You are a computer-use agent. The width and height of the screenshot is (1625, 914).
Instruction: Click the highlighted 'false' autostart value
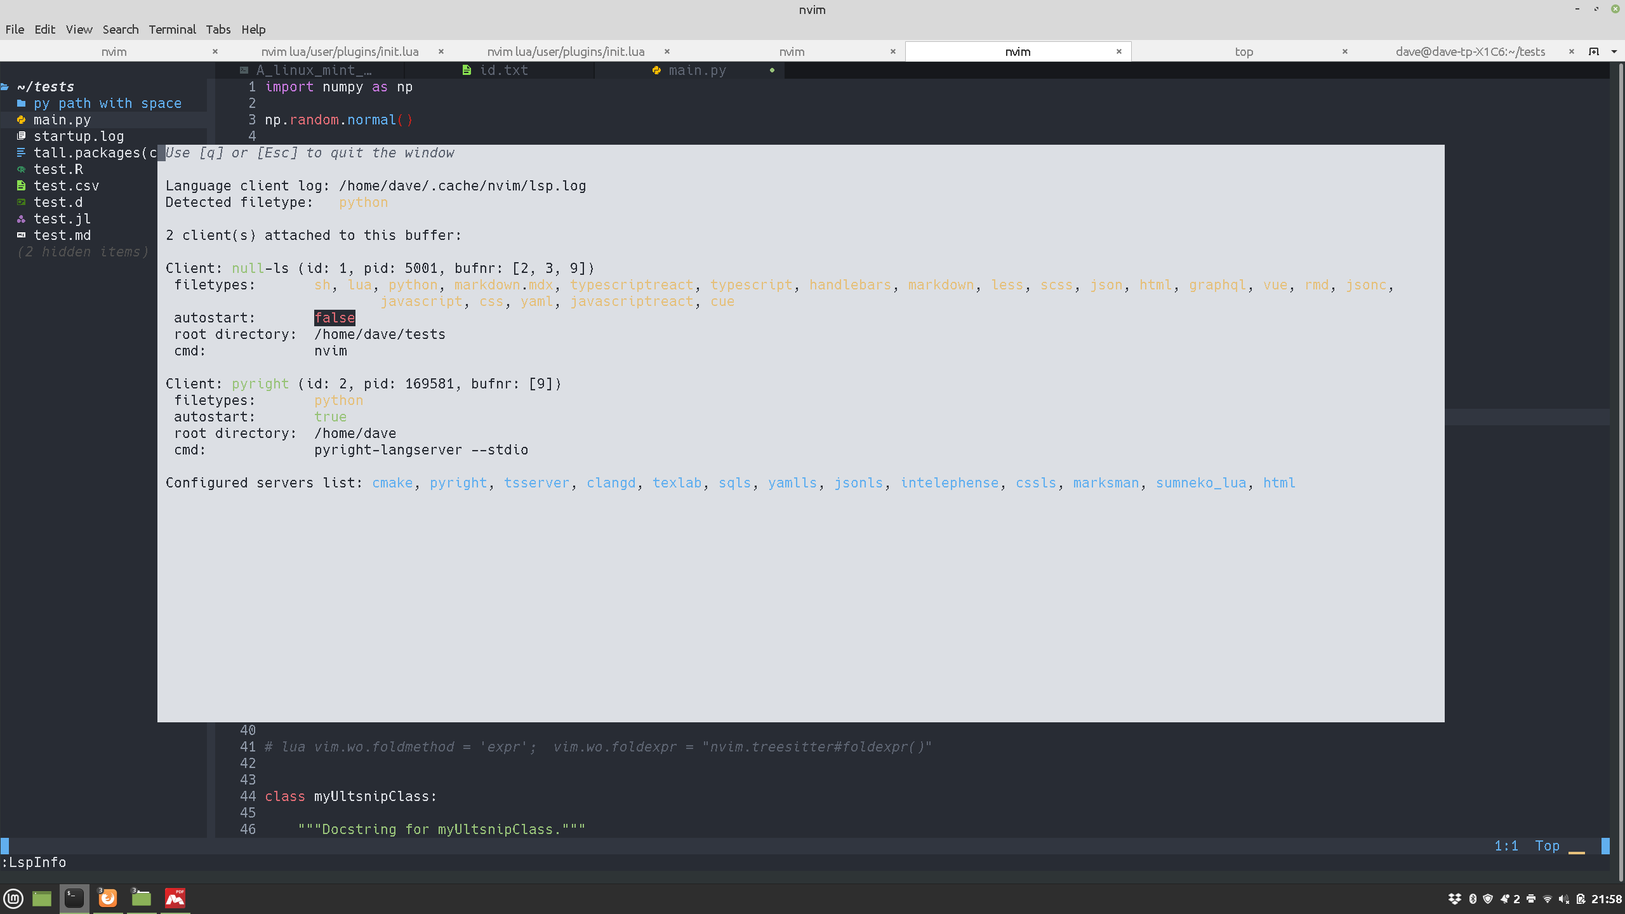point(335,318)
